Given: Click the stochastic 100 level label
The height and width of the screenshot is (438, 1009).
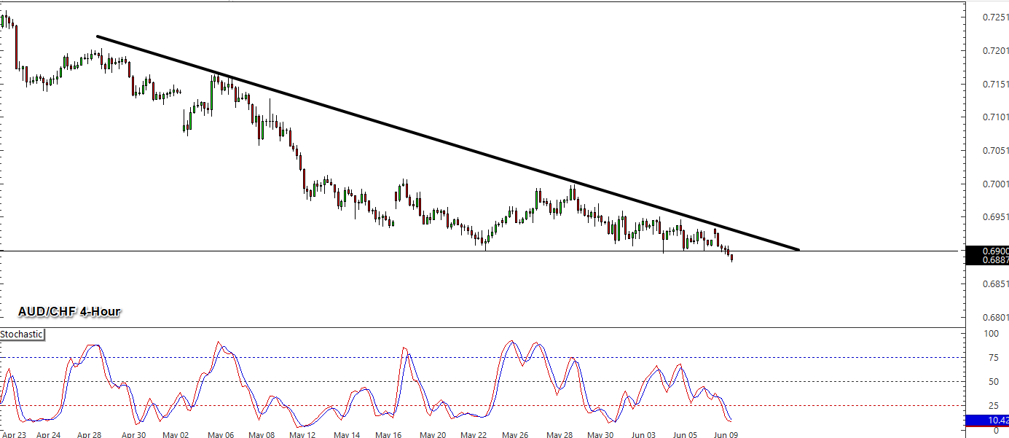Looking at the screenshot, I should coord(991,334).
